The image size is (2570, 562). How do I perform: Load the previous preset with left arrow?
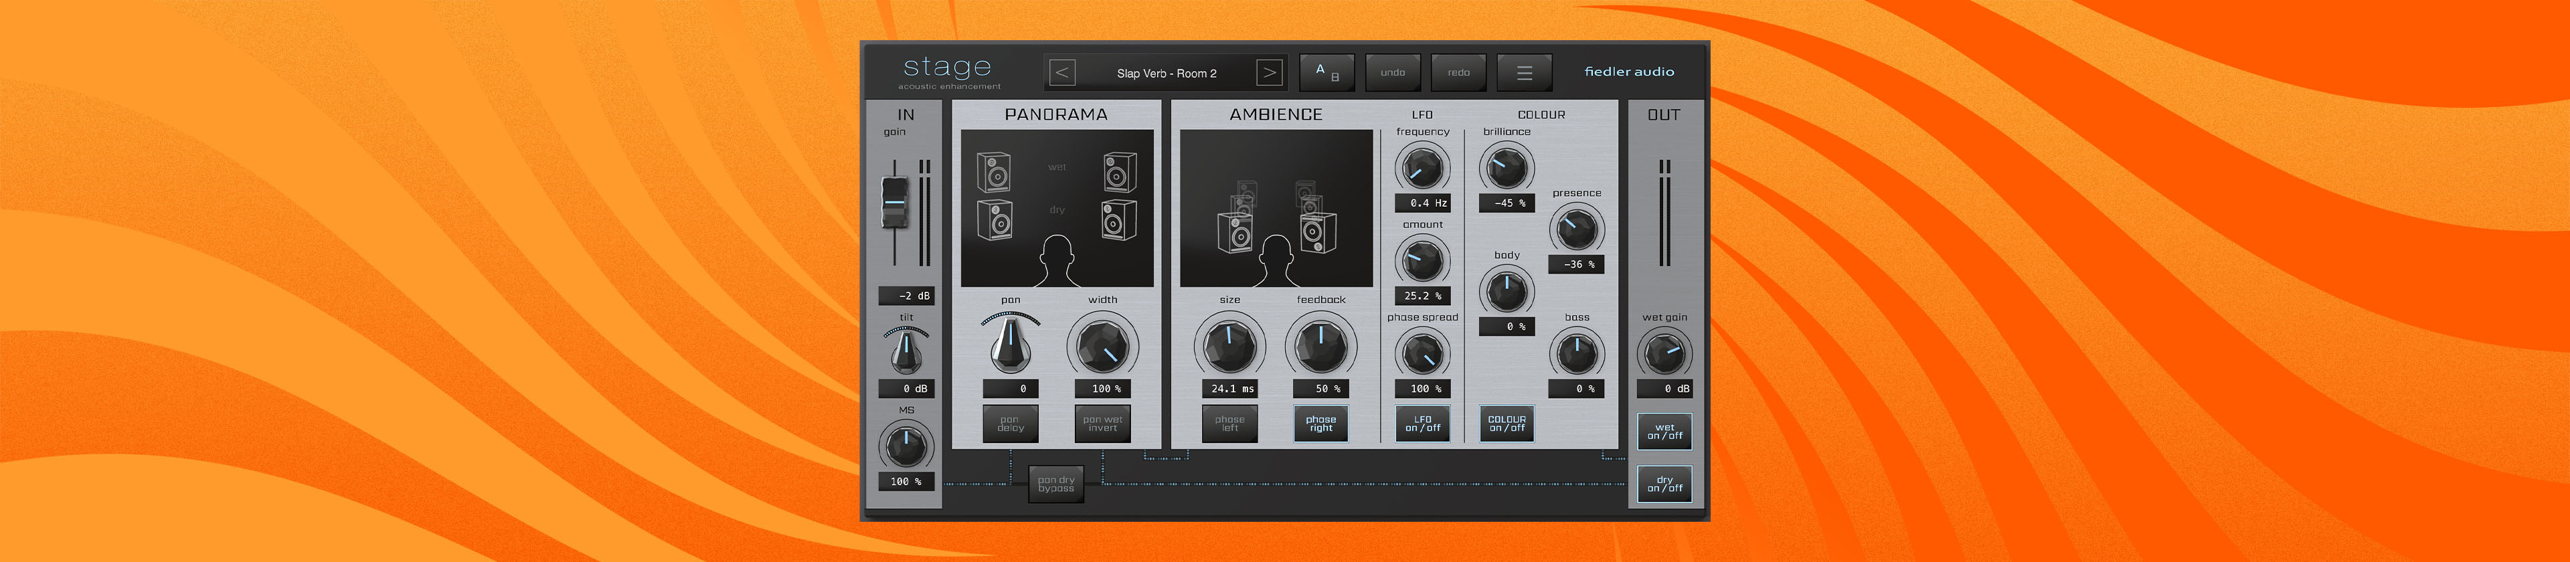(1063, 73)
